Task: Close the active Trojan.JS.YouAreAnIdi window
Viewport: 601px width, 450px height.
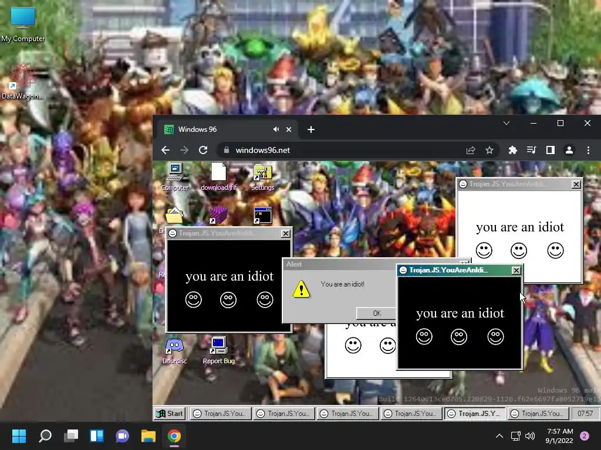Action: click(x=516, y=271)
